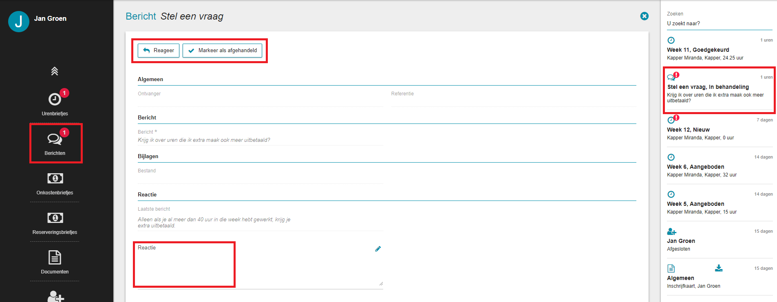
Task: Open Berichten in the sidebar
Action: click(x=55, y=143)
